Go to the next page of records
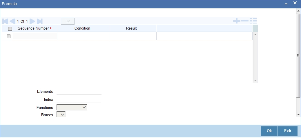Image resolution: width=301 pixels, height=140 pixels. 32,21
